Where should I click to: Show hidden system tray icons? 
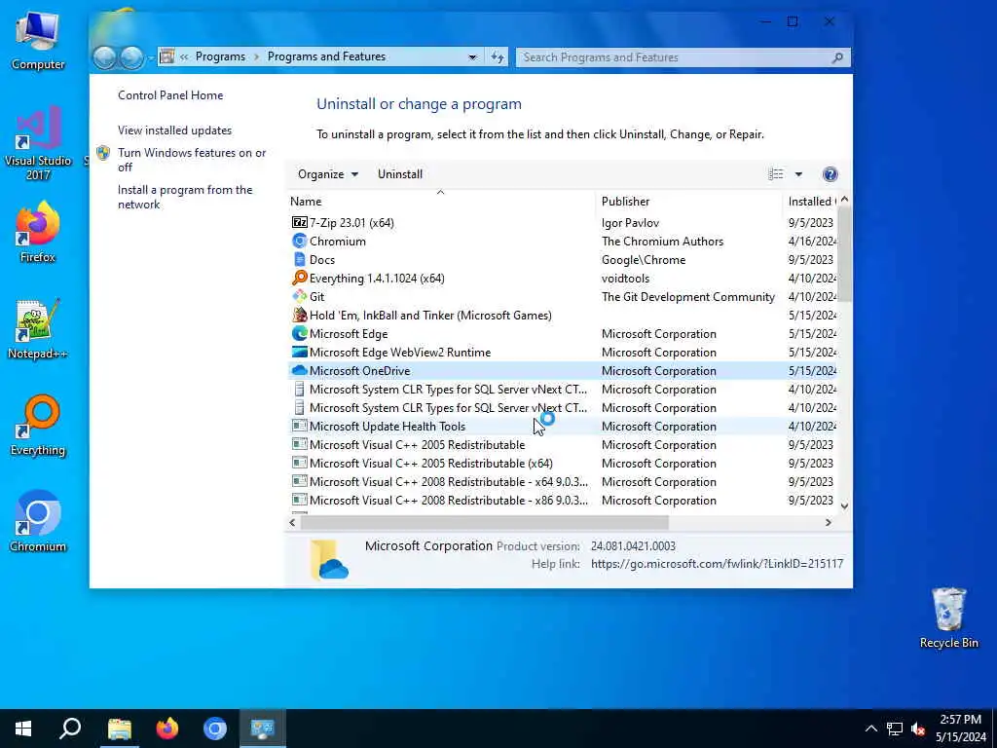click(x=871, y=729)
